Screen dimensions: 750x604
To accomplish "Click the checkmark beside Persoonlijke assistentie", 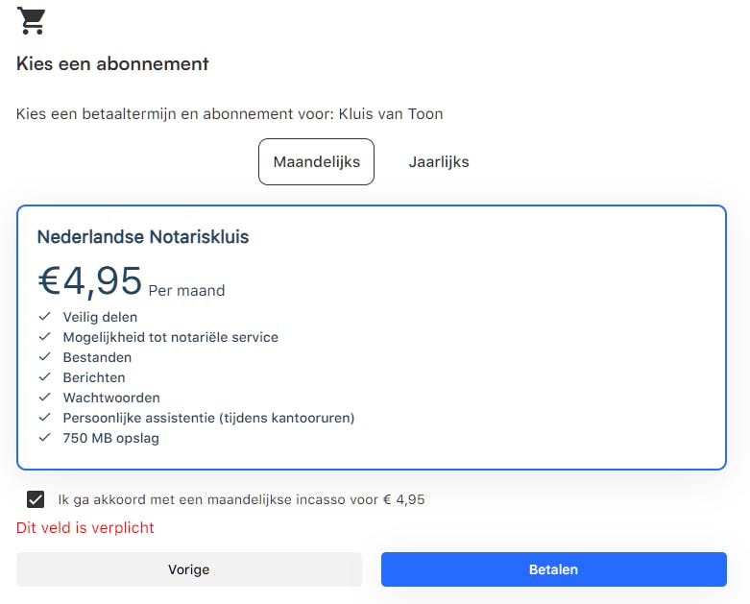I will click(44, 418).
